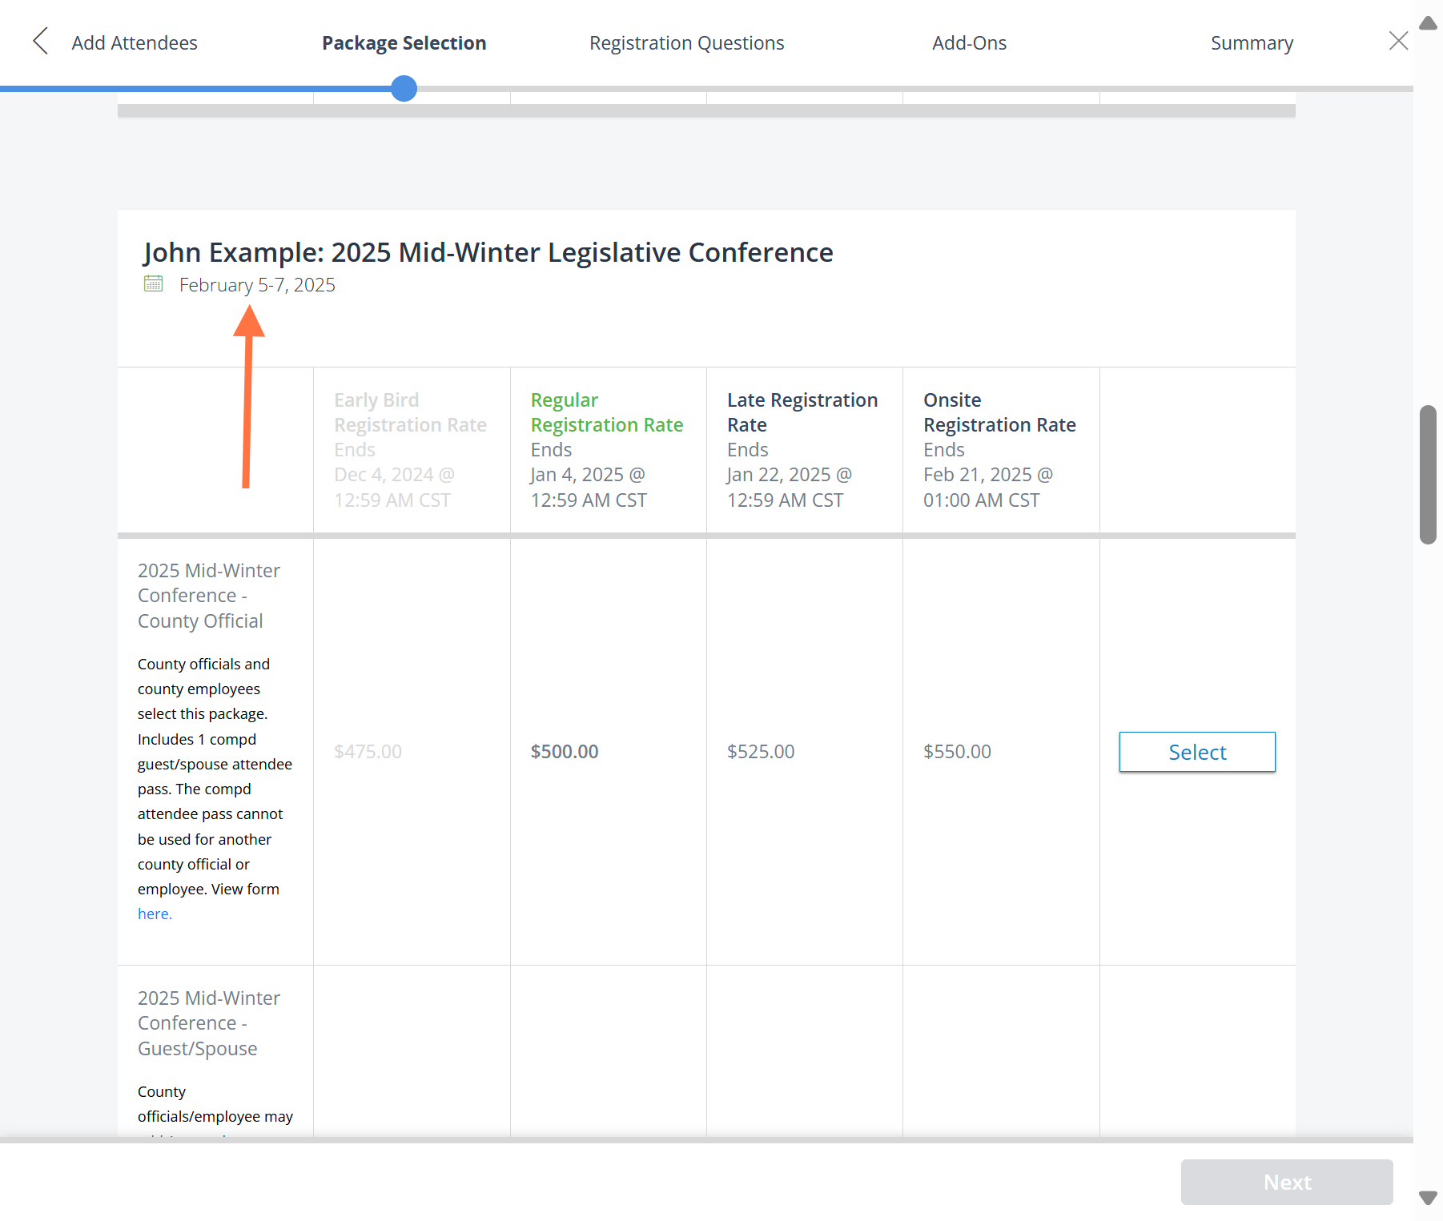Click the scrollbar up arrow
The height and width of the screenshot is (1221, 1443).
[1428, 23]
